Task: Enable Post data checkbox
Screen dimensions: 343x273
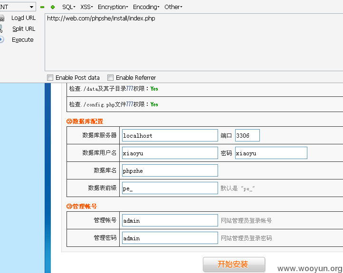Action: point(50,77)
